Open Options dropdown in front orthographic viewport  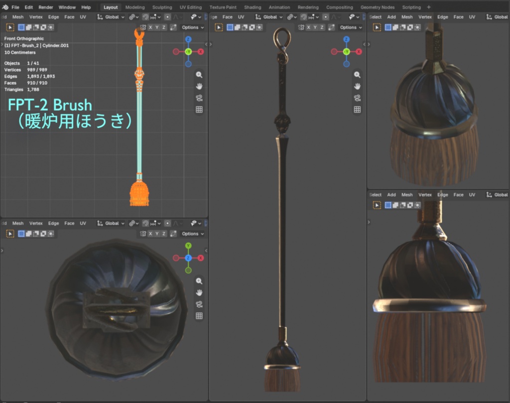pos(193,27)
